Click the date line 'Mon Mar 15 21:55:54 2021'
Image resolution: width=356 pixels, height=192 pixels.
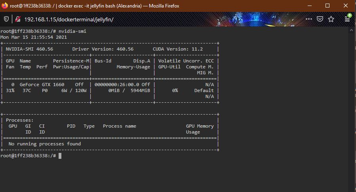click(34, 37)
